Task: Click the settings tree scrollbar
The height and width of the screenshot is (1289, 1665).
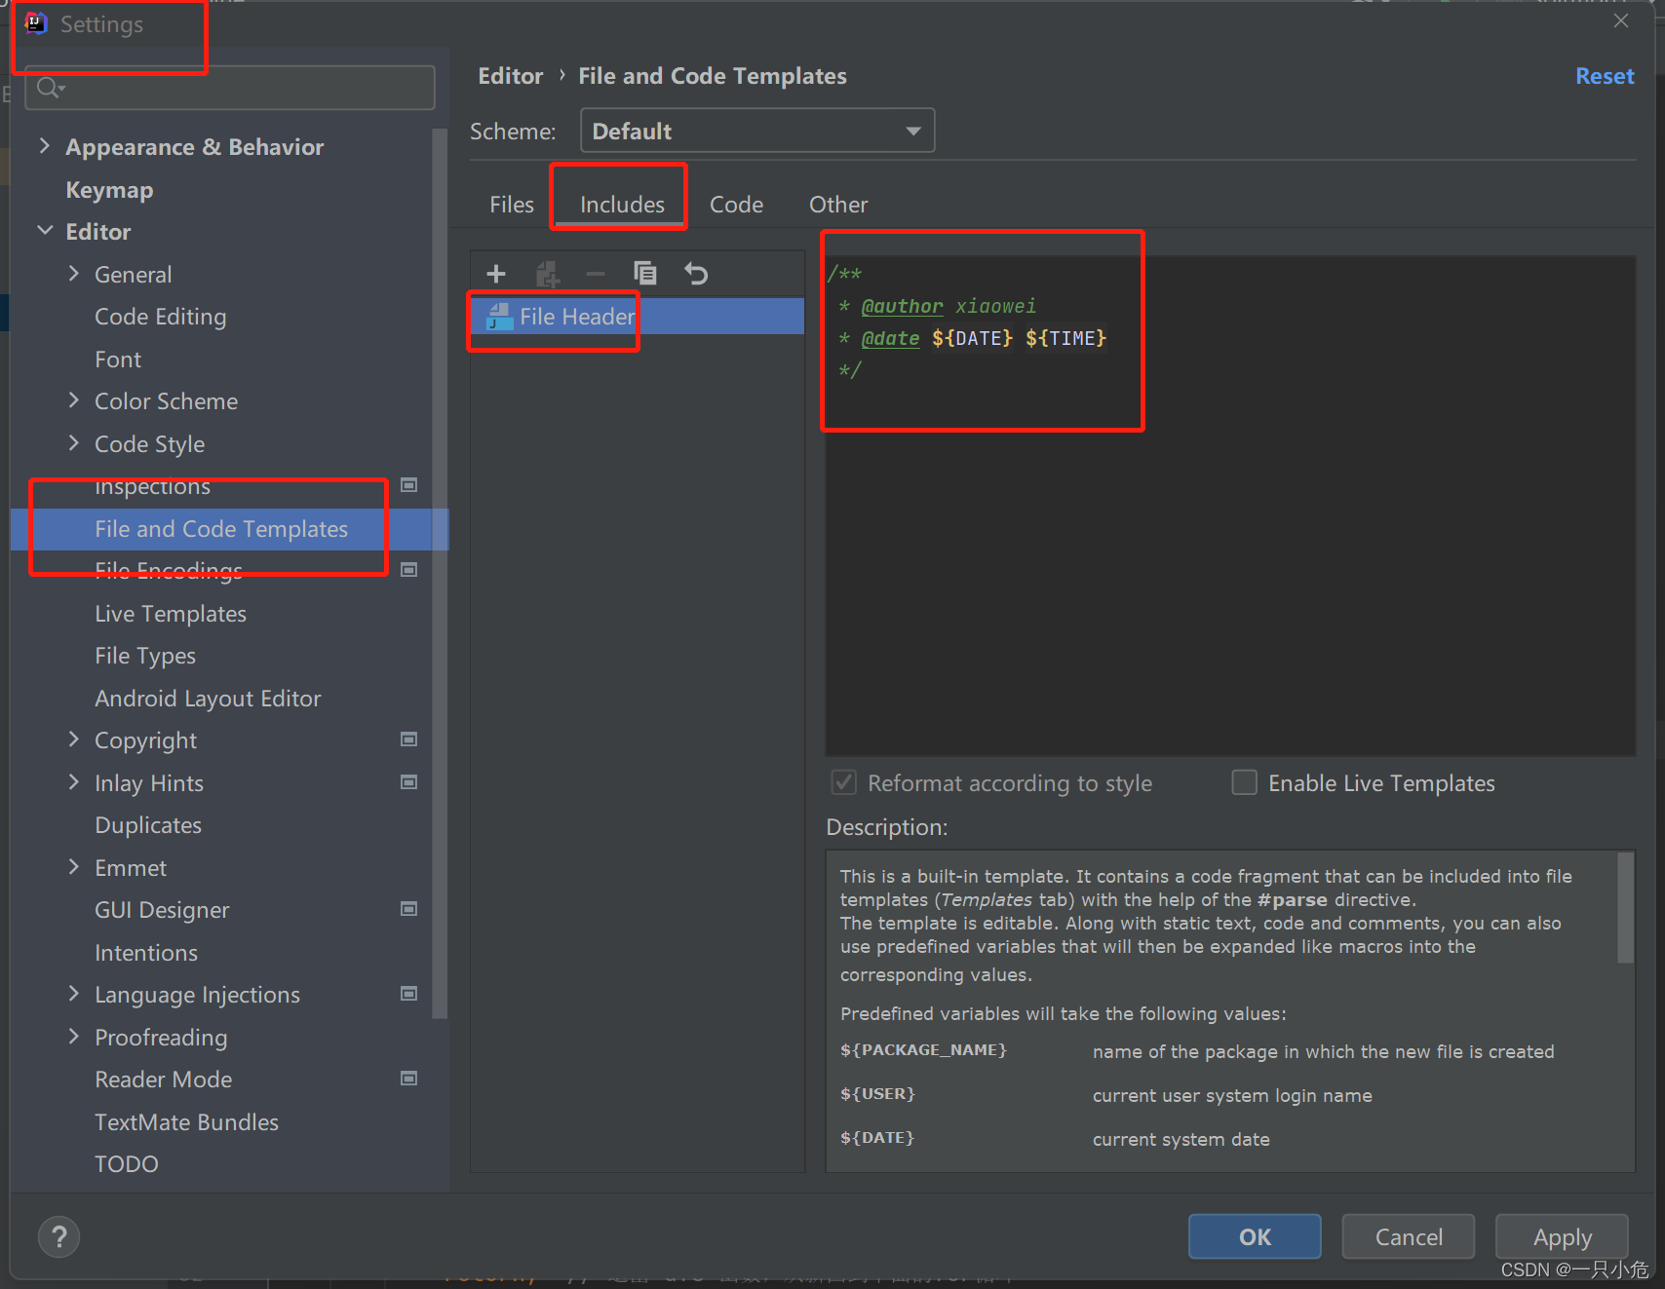Action: pos(440,575)
